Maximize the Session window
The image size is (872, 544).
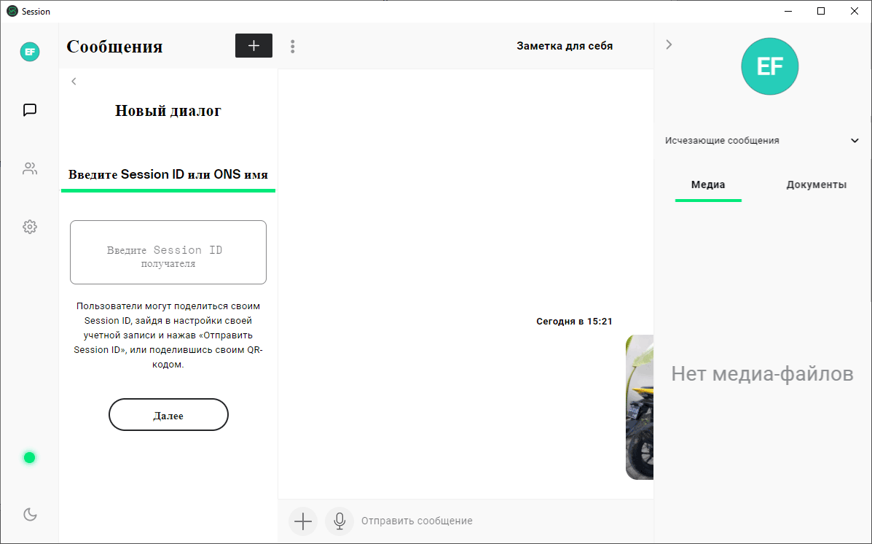coord(821,11)
